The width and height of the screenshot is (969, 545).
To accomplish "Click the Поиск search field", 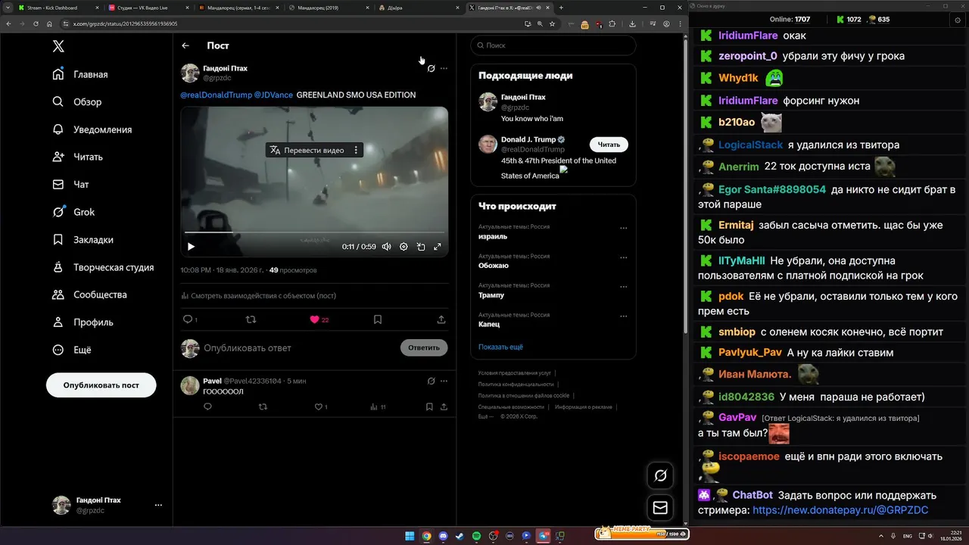I will coord(553,45).
